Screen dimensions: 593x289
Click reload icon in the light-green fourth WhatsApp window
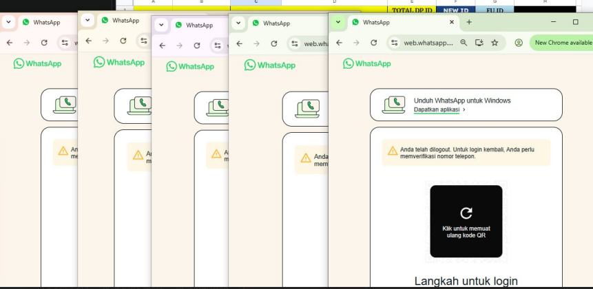point(274,43)
